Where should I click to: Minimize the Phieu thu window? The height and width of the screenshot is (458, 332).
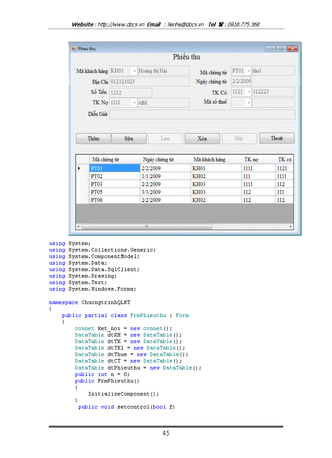(x=271, y=49)
